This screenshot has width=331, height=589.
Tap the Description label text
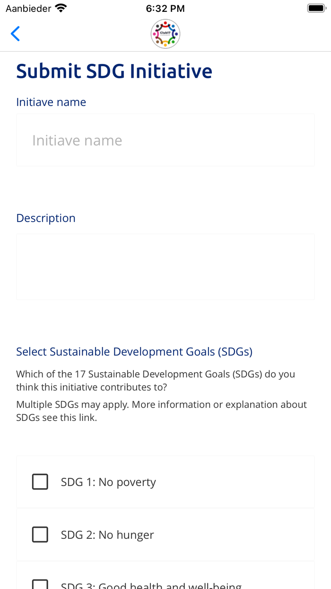pyautogui.click(x=46, y=217)
